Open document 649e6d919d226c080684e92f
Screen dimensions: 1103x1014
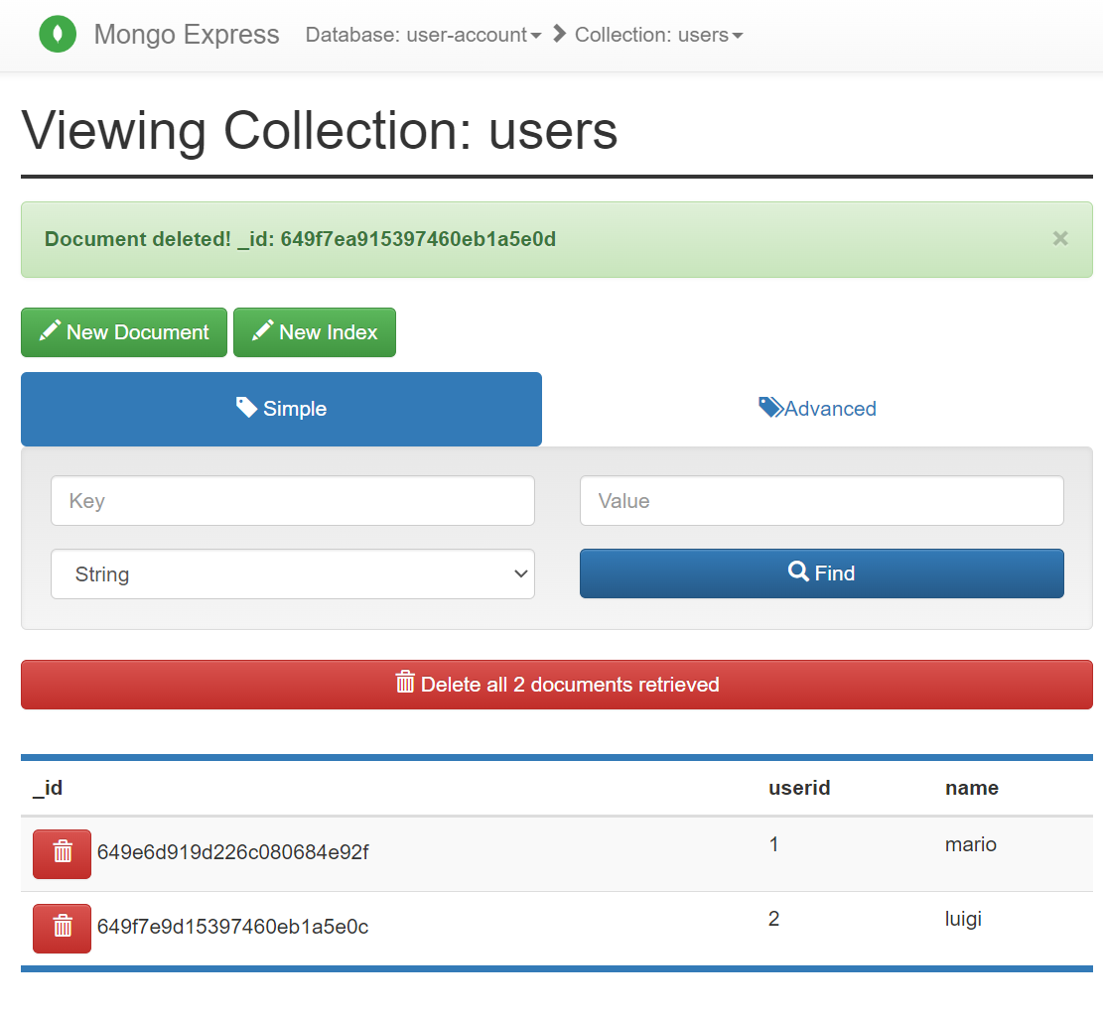(x=233, y=852)
